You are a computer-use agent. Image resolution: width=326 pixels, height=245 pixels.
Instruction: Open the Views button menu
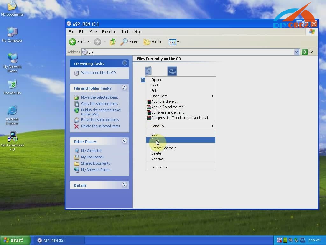tap(174, 42)
